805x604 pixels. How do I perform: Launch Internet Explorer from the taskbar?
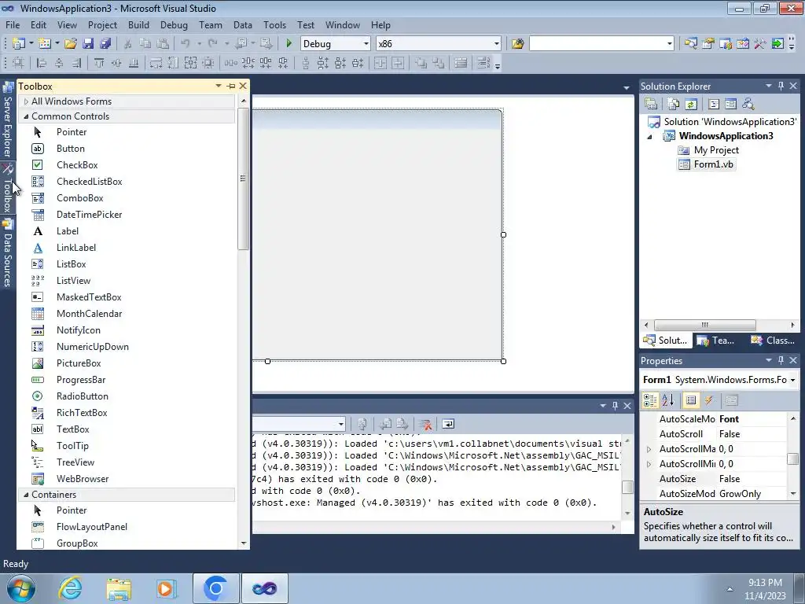pyautogui.click(x=70, y=588)
